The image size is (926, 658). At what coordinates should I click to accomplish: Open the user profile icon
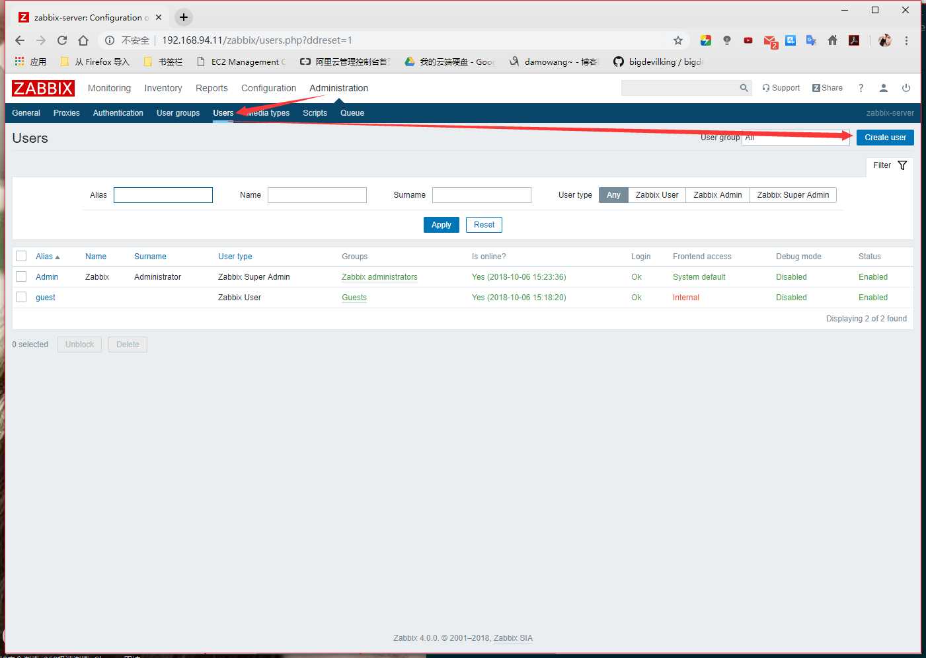coord(883,88)
